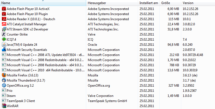Viewport: 215px width, 109px height.
Task: Click the 212 KB size value
Action: (174, 55)
